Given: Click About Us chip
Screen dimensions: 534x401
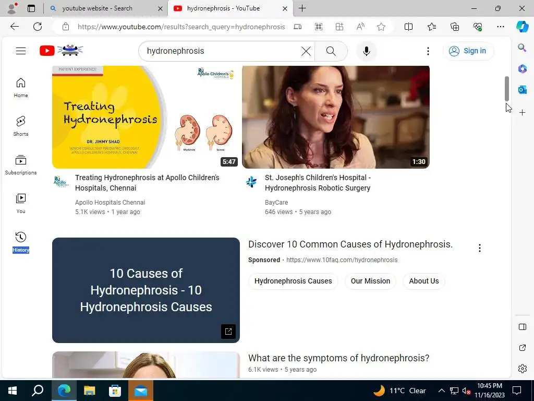Looking at the screenshot, I should (x=423, y=281).
